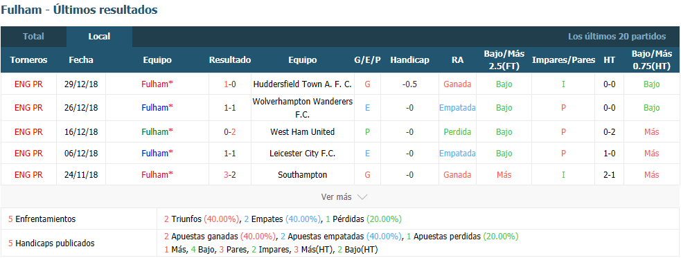Click ENG PR tournament in 29/12/18 row
681x258 pixels.
coord(28,84)
